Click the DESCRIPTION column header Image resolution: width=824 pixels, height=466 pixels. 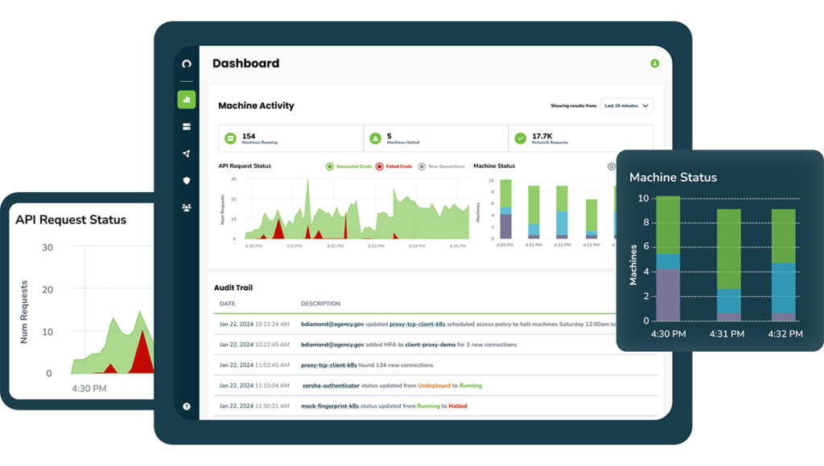320,304
